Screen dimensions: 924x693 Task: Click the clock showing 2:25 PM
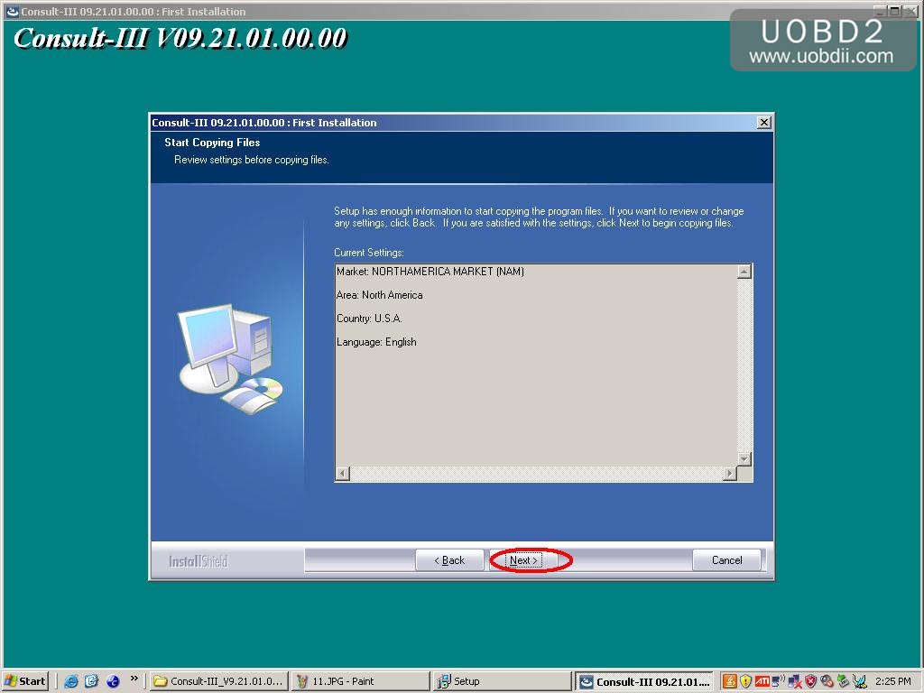click(x=895, y=680)
